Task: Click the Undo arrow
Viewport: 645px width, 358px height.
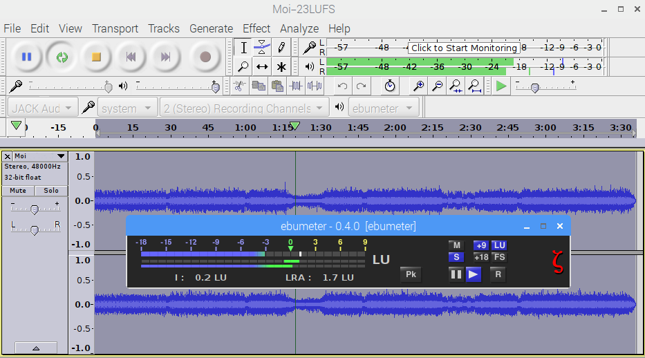Action: click(342, 86)
